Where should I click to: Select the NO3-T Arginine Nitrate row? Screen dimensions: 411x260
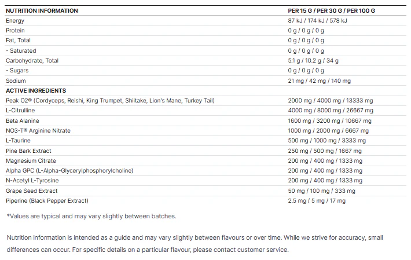(205, 131)
